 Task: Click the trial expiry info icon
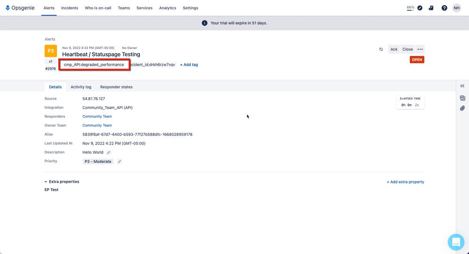tap(204, 23)
